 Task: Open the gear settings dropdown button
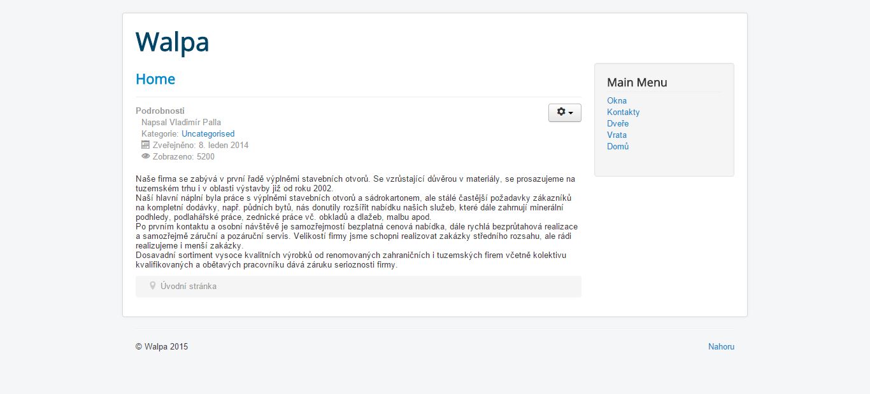pyautogui.click(x=564, y=112)
